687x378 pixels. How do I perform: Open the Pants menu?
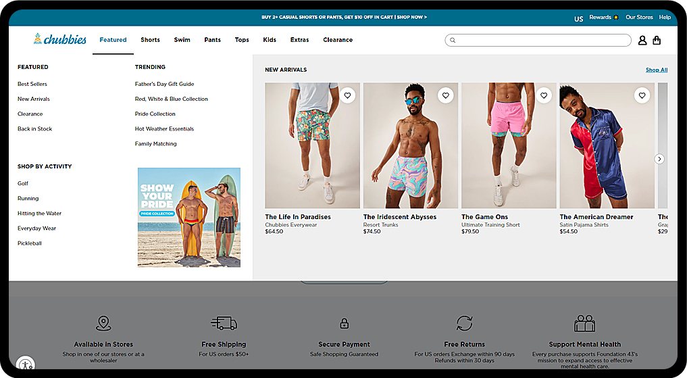(213, 40)
